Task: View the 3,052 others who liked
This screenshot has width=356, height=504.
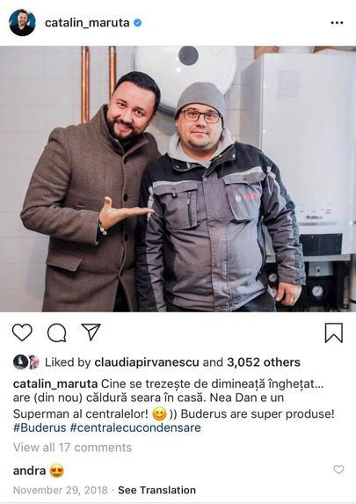Action: 264,362
